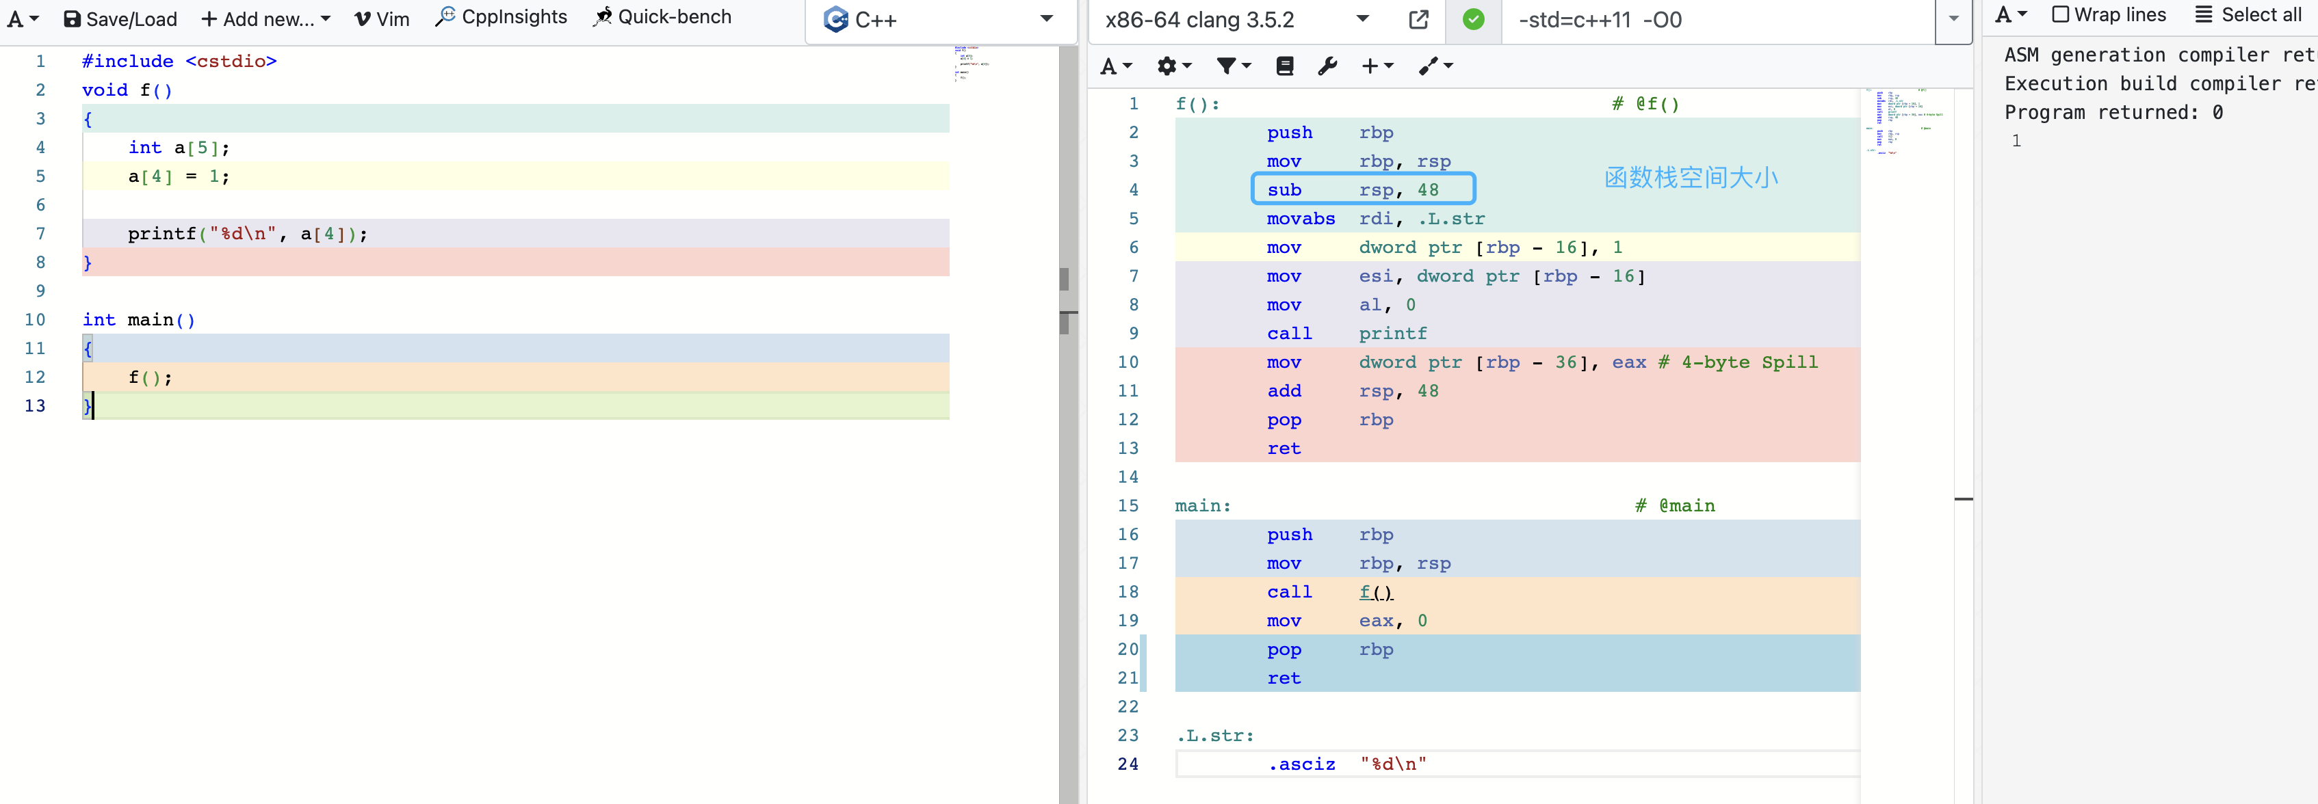Click assembly line 'call printf'
Screen dimensions: 2318x804
(1347, 334)
